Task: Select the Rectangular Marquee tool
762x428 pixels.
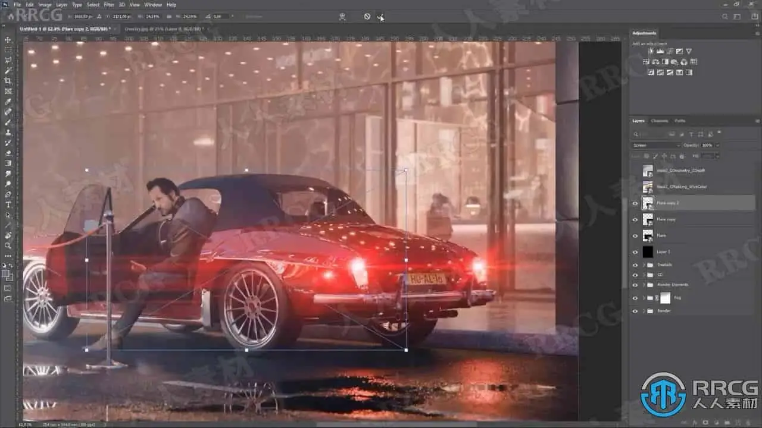Action: click(8, 50)
